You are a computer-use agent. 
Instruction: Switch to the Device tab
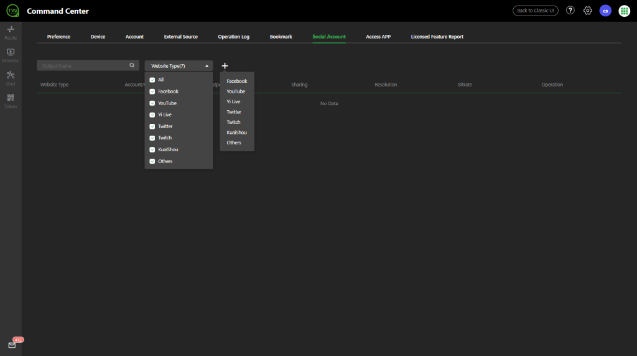tap(98, 37)
